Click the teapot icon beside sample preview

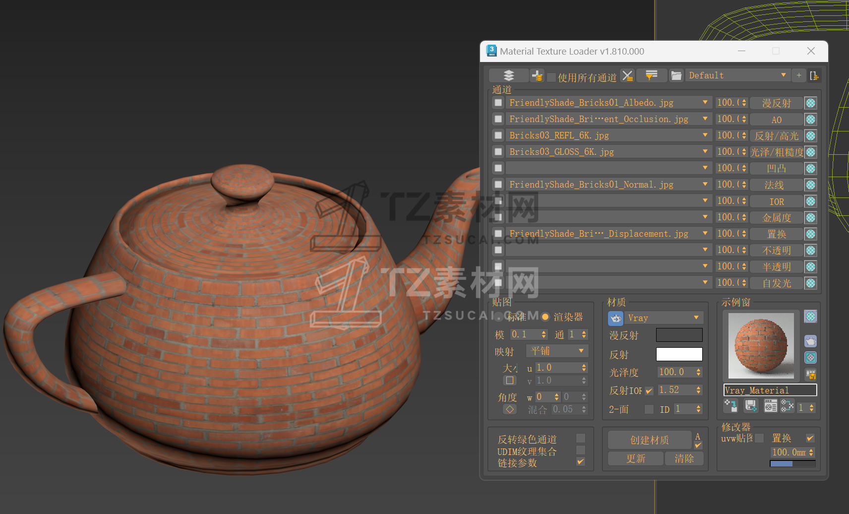coord(810,341)
